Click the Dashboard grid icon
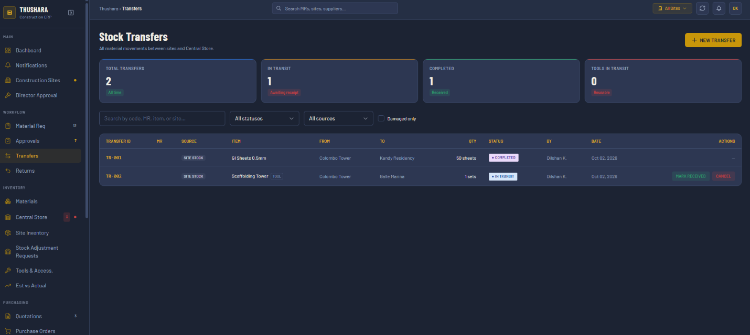This screenshot has width=750, height=335. [x=8, y=51]
